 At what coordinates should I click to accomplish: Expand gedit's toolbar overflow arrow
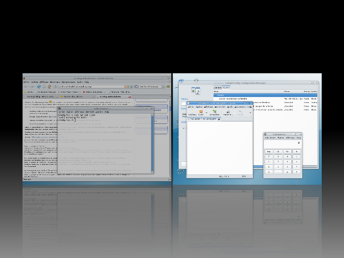pyautogui.click(x=250, y=113)
